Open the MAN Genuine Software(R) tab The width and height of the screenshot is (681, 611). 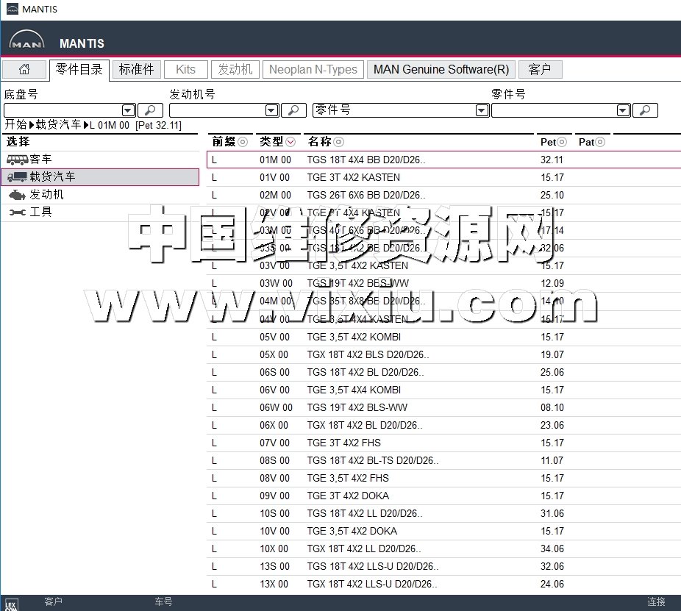click(x=441, y=70)
